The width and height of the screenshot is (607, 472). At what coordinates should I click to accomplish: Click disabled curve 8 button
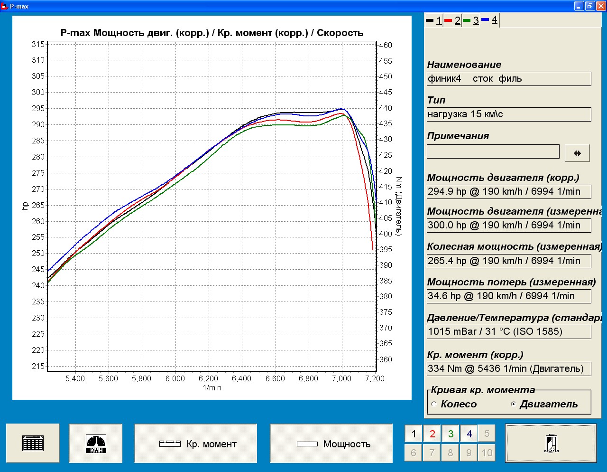(x=451, y=453)
